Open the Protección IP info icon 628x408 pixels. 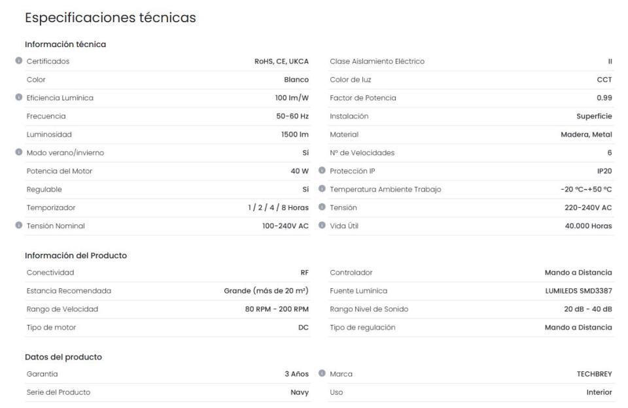tap(322, 170)
